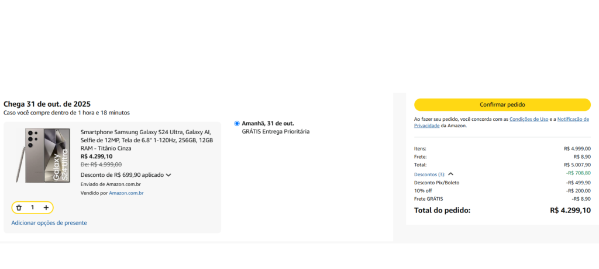Collapse the Descontos (3) section
The image size is (599, 269).
433,174
